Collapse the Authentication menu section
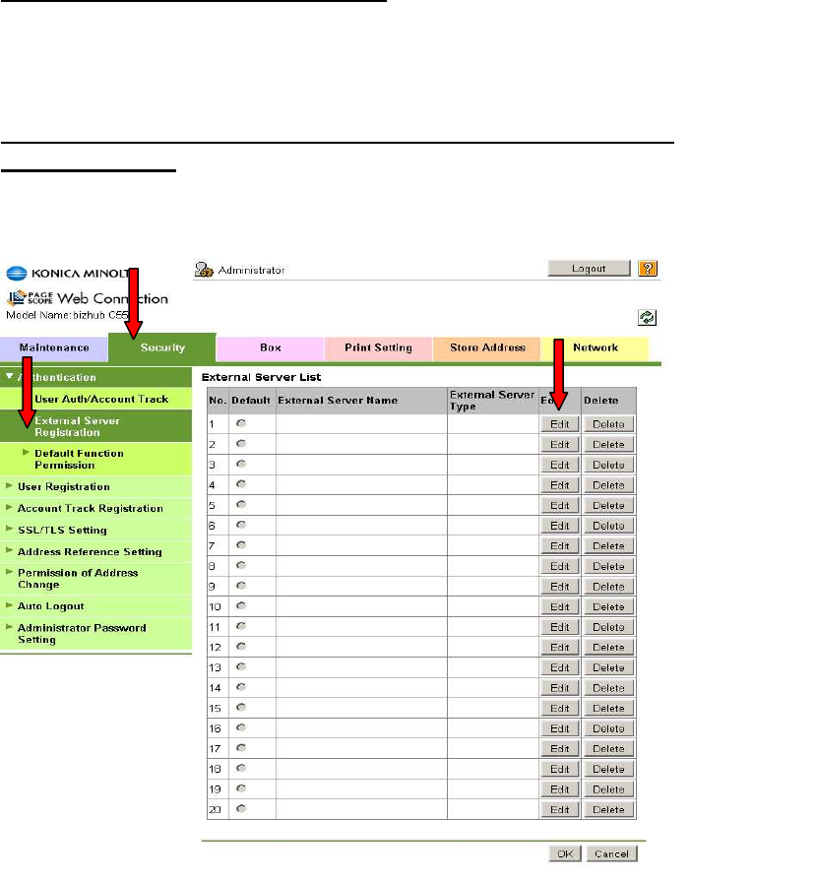815x881 pixels. [10, 376]
